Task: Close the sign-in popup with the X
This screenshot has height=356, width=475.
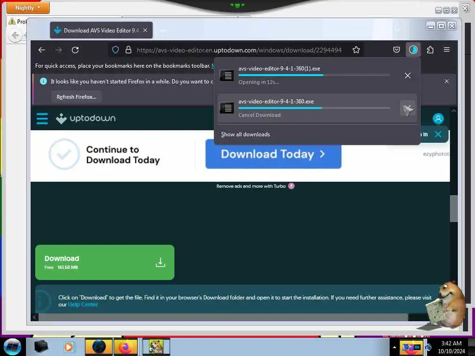Action: click(438, 134)
